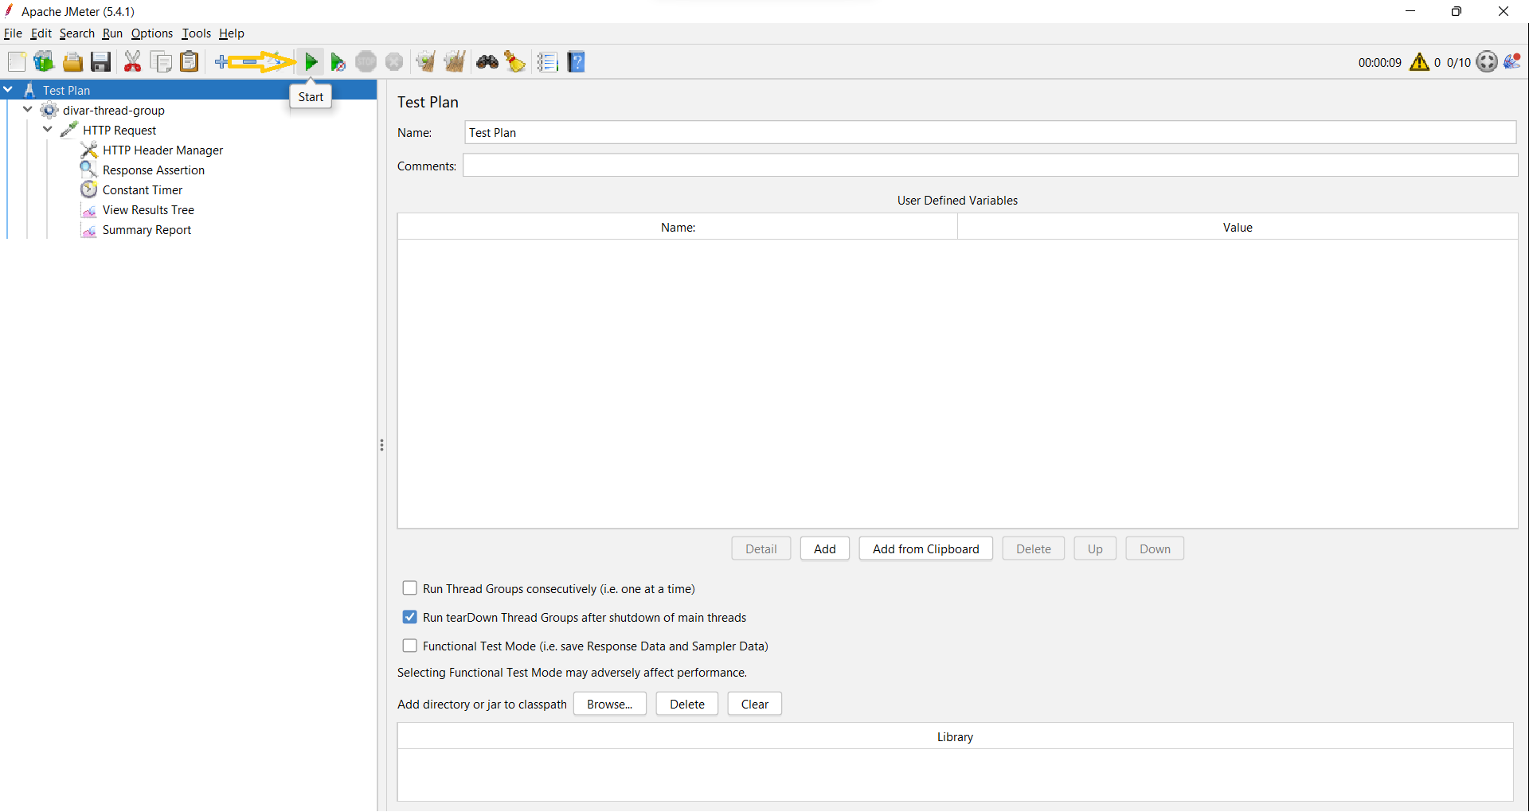Open the Help menu
This screenshot has height=812, width=1529.
(232, 33)
